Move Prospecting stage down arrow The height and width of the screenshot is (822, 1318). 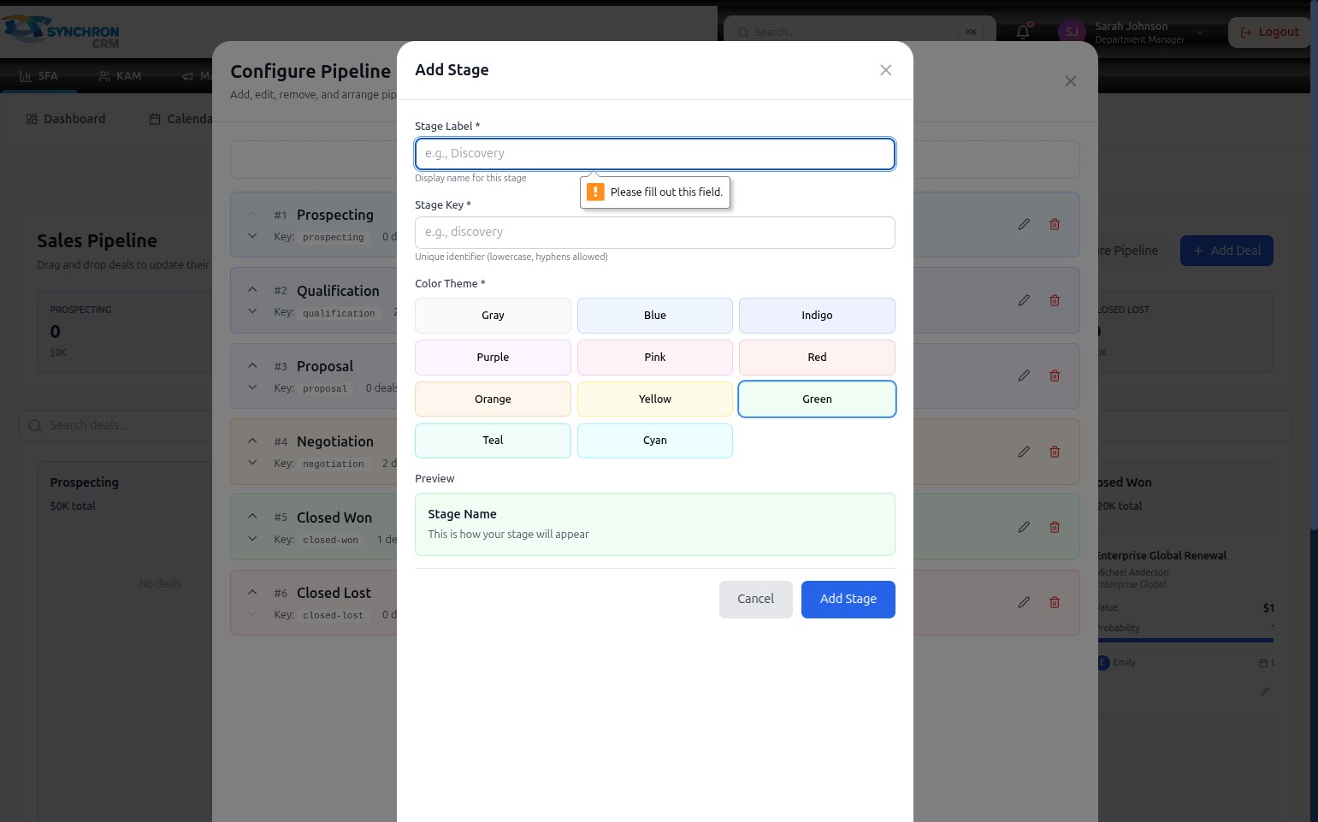252,236
